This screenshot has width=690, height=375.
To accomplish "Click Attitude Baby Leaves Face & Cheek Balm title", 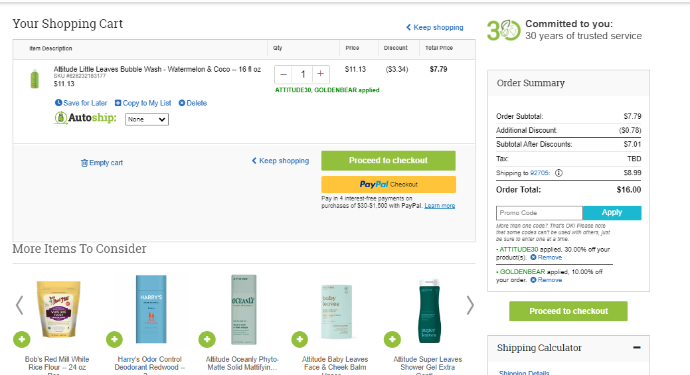I will point(335,364).
